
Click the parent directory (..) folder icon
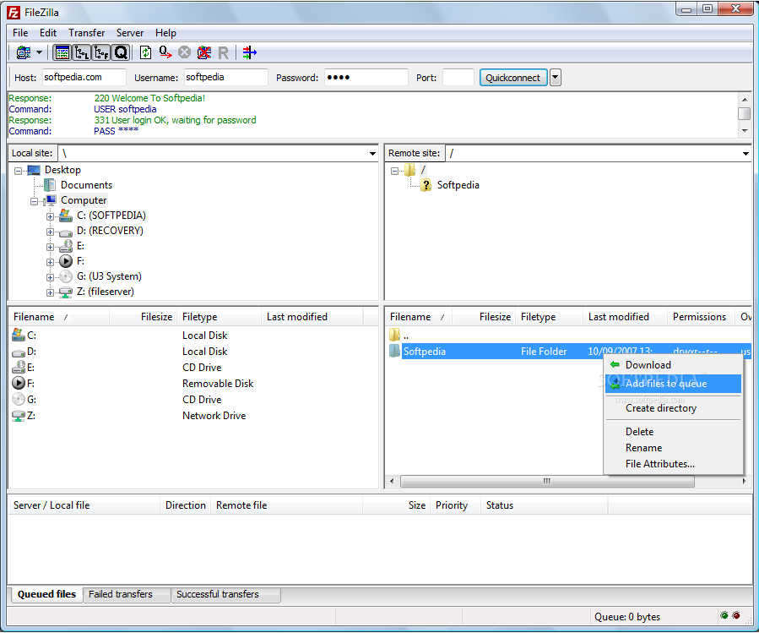(394, 335)
